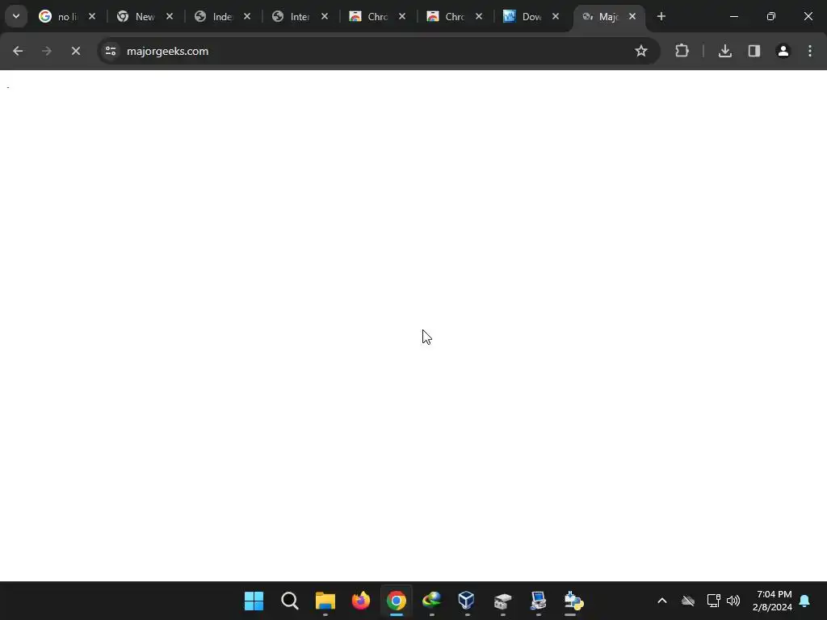Close the active 'Majo' tab
Screen dimensions: 827x620
tap(632, 16)
